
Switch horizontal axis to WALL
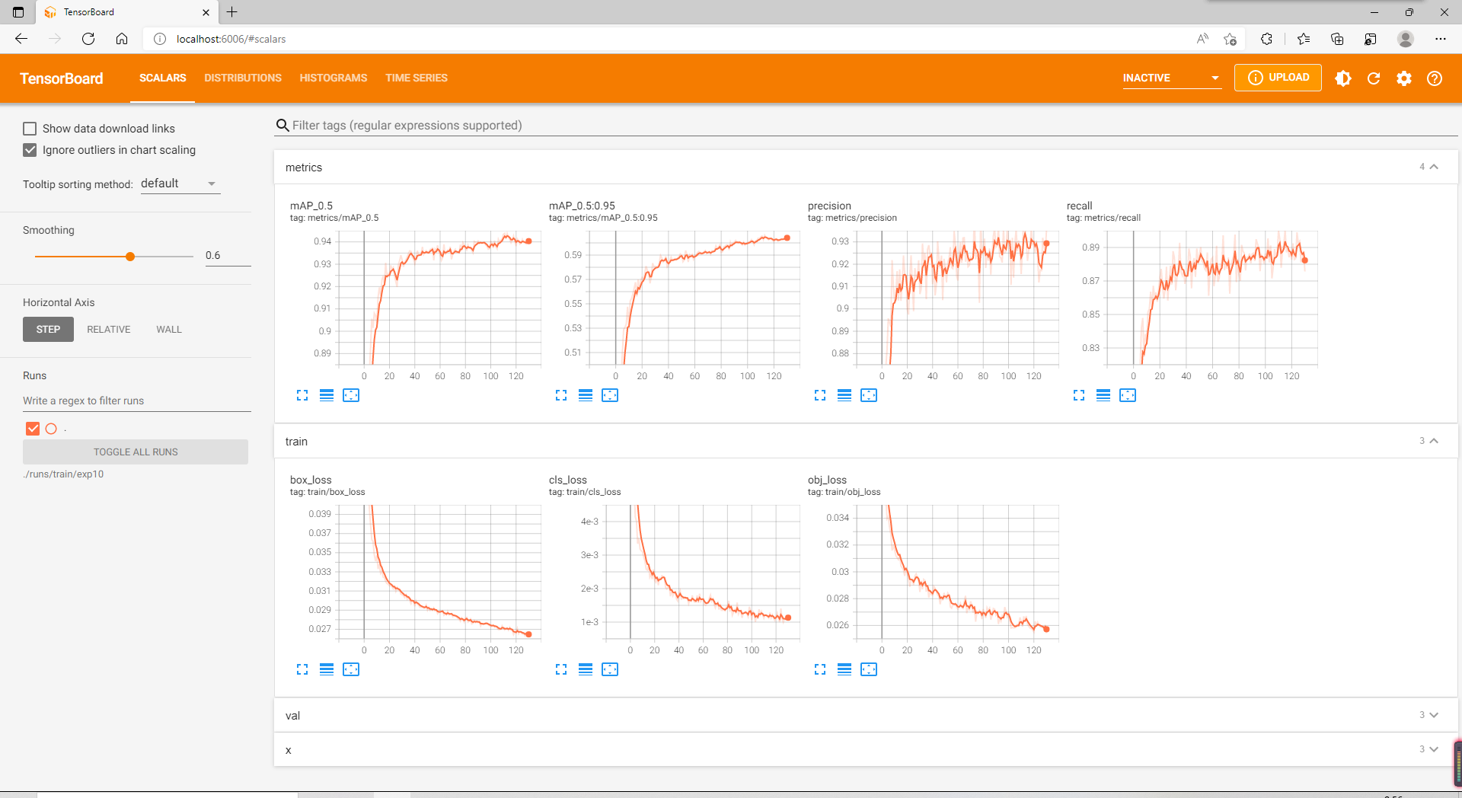pyautogui.click(x=169, y=330)
